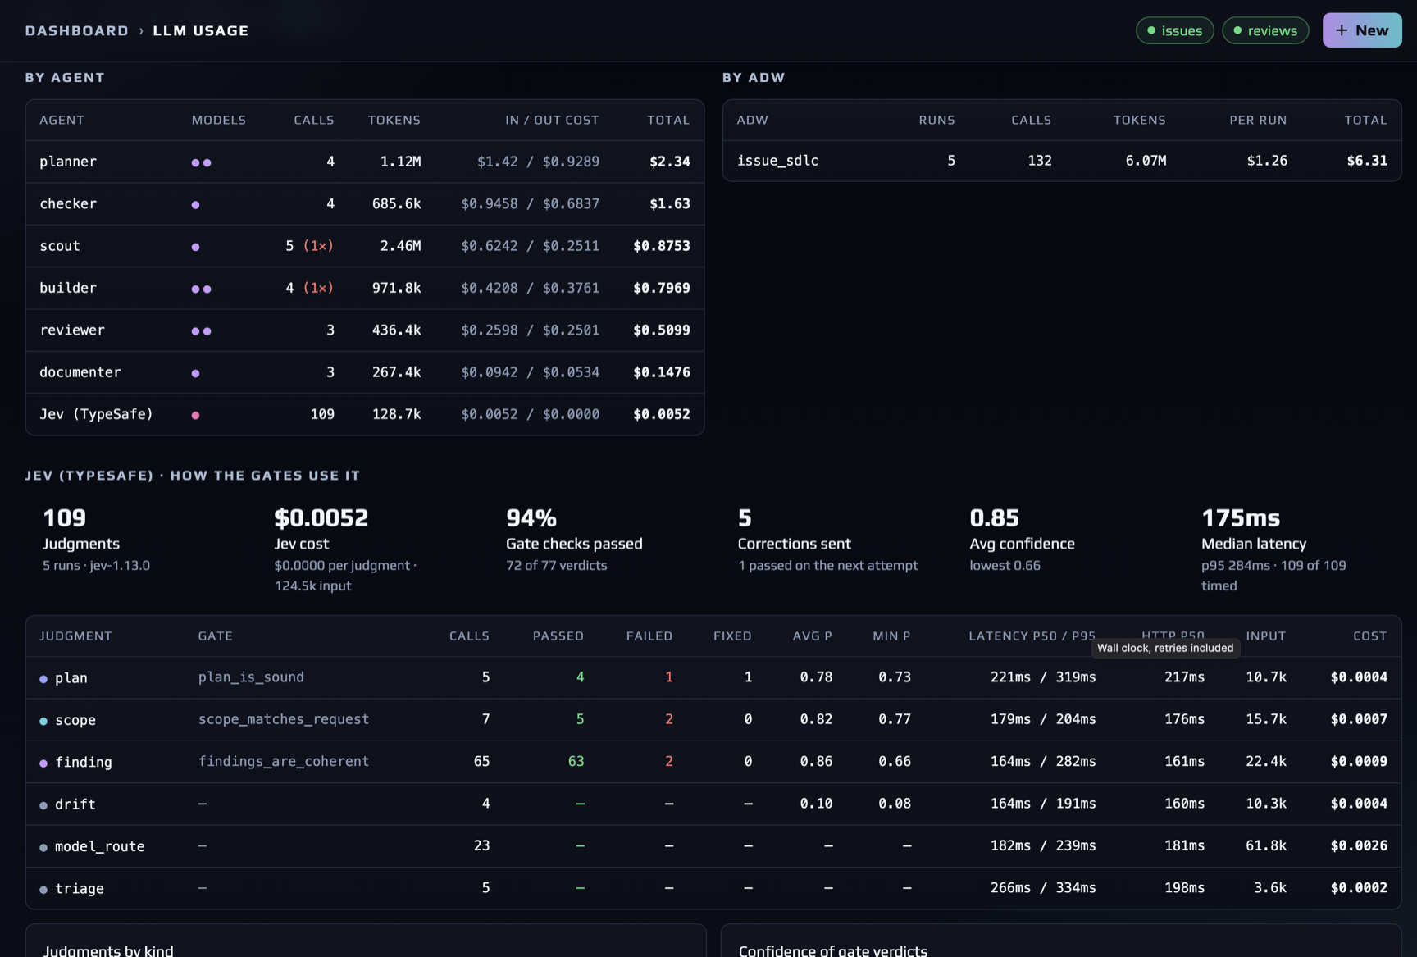
Task: Click the scout model dot
Action: point(195,246)
